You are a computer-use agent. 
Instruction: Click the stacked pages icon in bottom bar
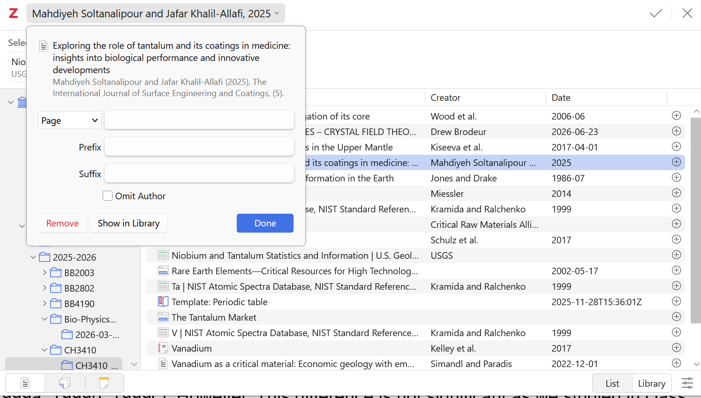pos(65,383)
